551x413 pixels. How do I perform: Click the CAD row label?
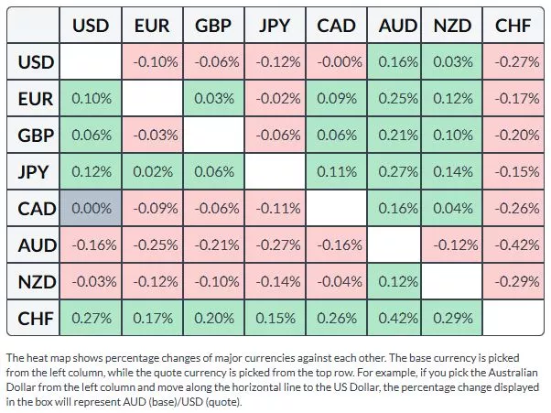[x=36, y=209]
